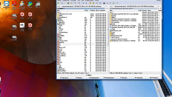The height and width of the screenshot is (97, 172).
Task: Switch to brief file list view icon
Action: click(62, 3)
